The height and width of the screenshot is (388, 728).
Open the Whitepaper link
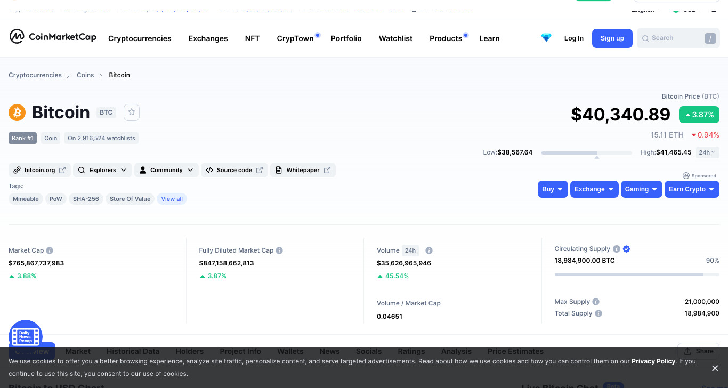(x=303, y=170)
